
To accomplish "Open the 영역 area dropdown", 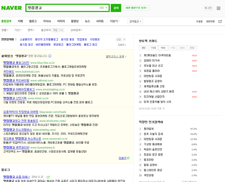I will (31, 30).
